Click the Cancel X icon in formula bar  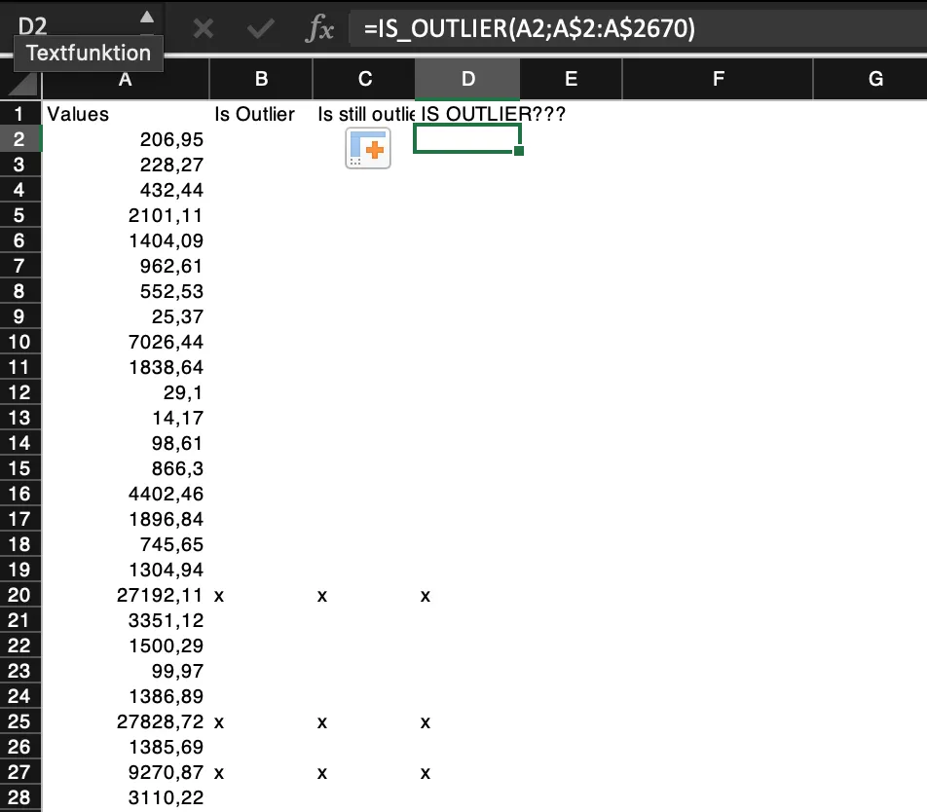(x=203, y=29)
